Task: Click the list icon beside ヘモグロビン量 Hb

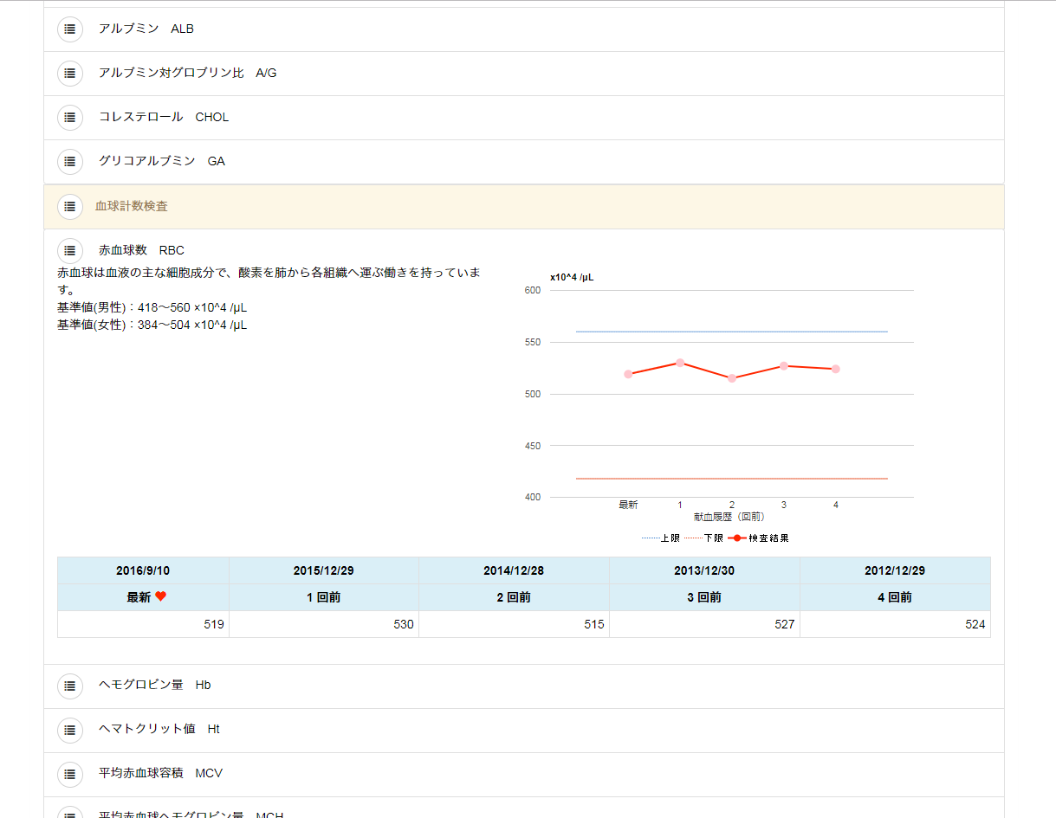Action: [x=70, y=686]
